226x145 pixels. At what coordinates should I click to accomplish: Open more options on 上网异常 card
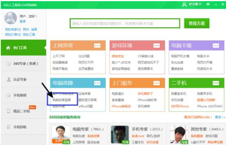[x=97, y=46]
